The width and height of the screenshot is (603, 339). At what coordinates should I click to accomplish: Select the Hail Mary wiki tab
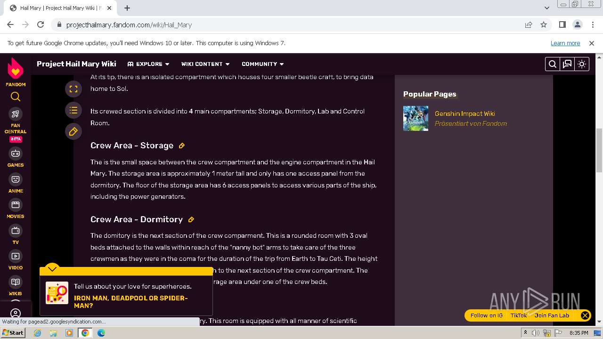click(60, 8)
